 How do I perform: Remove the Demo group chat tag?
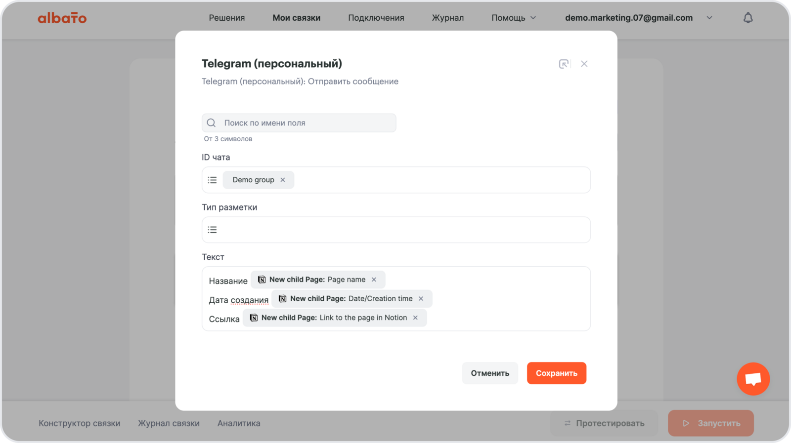pyautogui.click(x=283, y=180)
